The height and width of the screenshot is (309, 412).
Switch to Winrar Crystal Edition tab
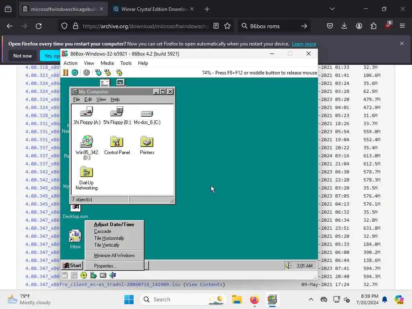click(x=154, y=9)
